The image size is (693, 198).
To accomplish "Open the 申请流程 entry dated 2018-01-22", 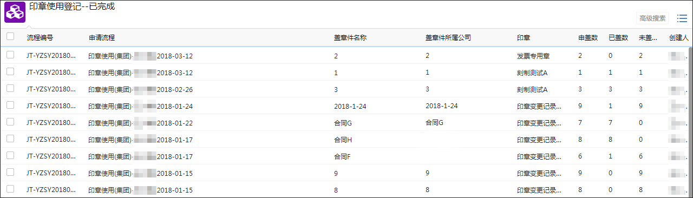I will point(141,123).
